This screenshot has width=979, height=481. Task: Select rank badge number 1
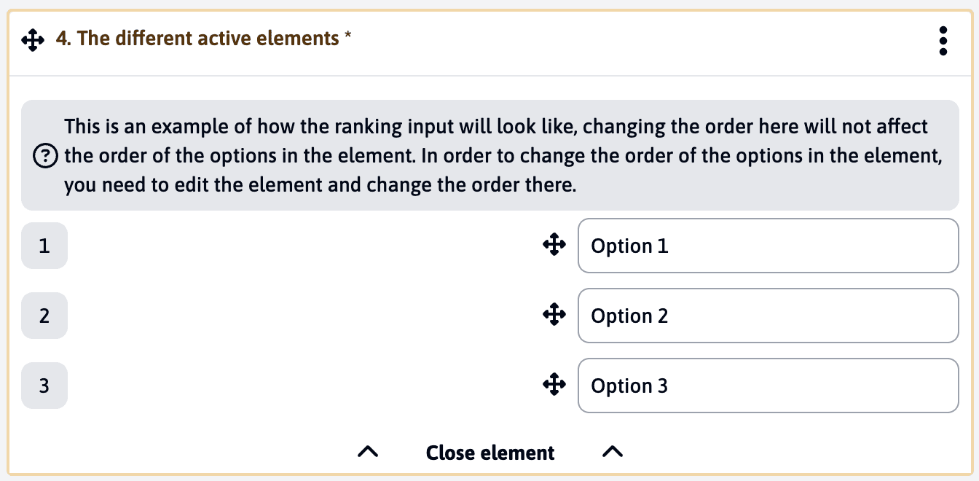tap(44, 246)
